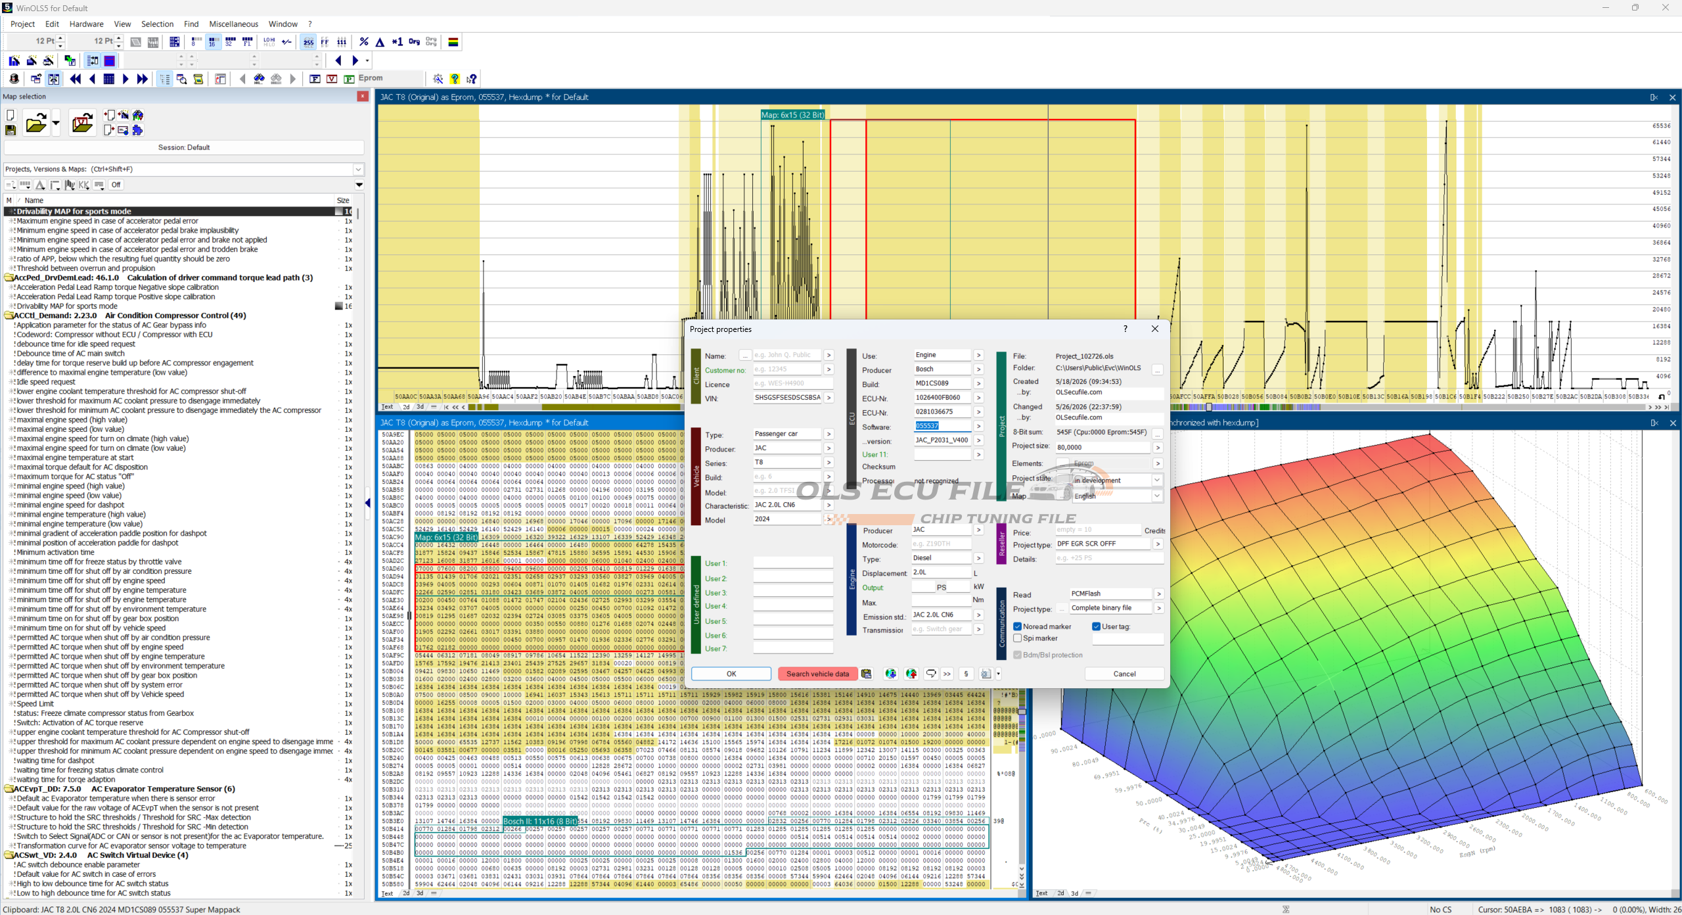Open the Hardware menu
Screen dimensions: 1682x915
[86, 24]
